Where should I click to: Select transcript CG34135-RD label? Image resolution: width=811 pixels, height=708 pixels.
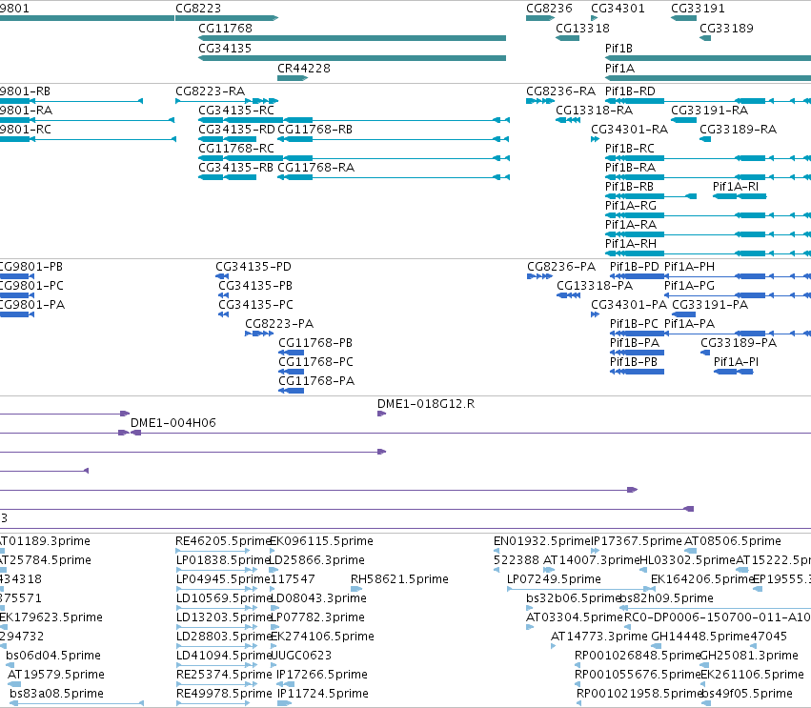[x=236, y=130]
